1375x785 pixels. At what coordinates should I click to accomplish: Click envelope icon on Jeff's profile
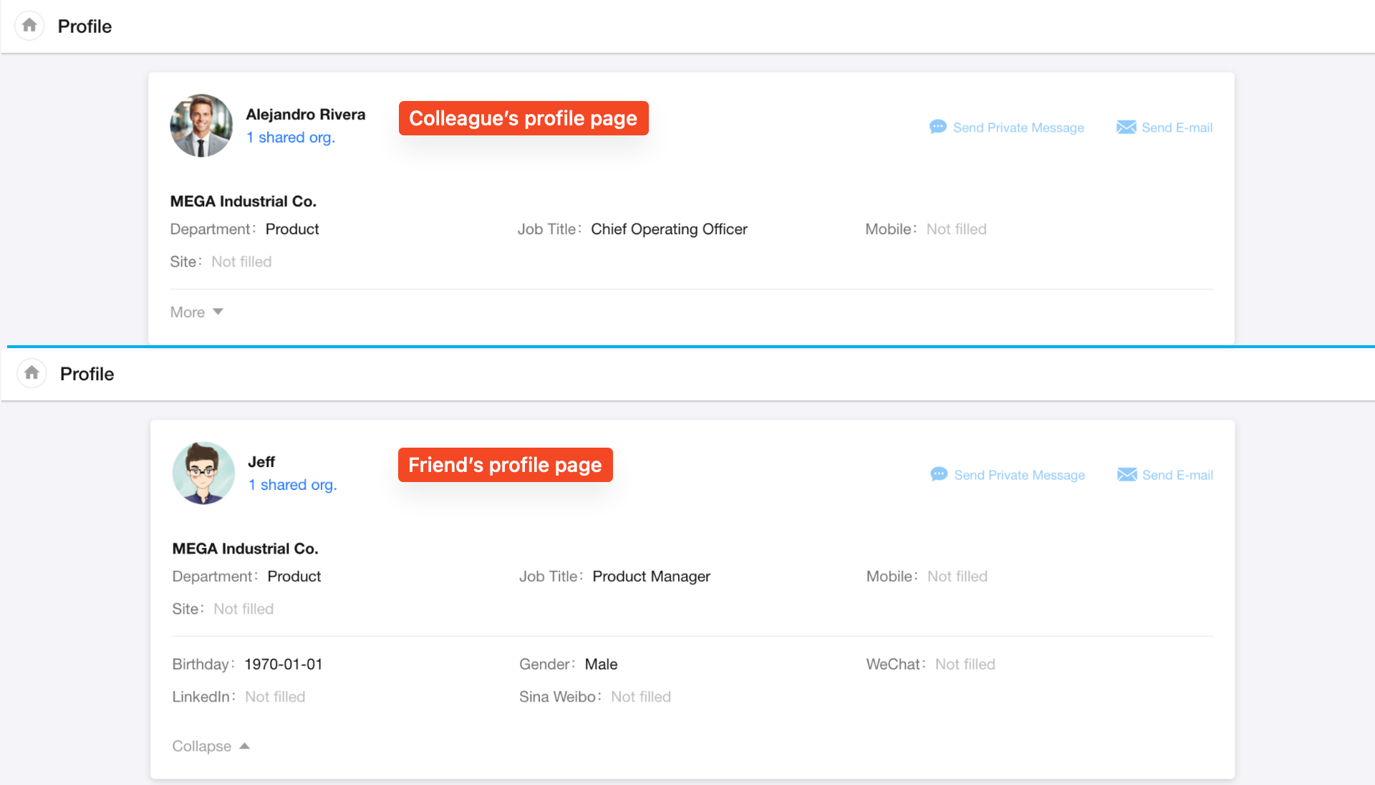coord(1126,475)
